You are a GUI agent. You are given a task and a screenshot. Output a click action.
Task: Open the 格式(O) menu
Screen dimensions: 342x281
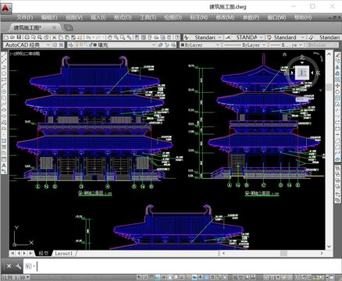pos(123,17)
